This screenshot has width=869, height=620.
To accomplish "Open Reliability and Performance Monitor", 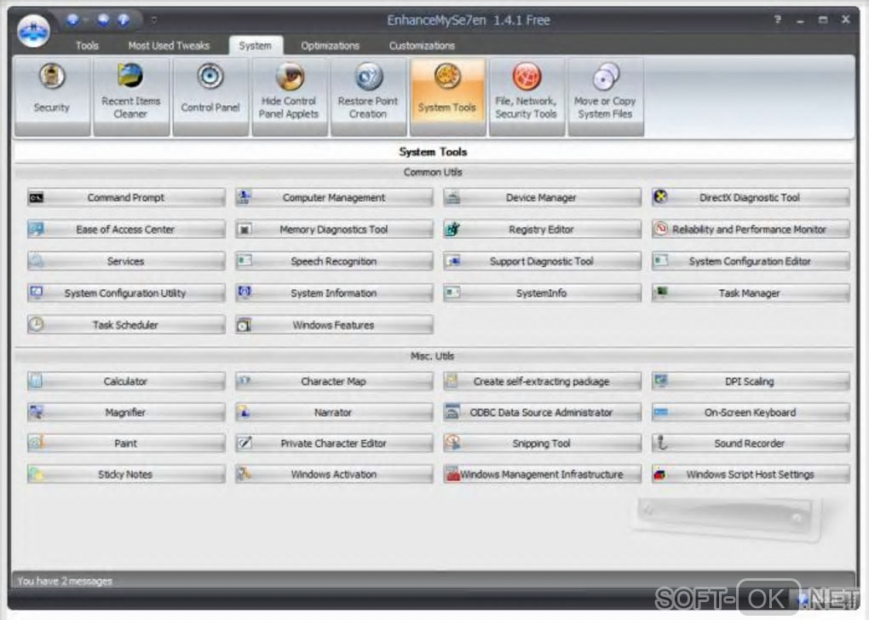I will point(750,229).
